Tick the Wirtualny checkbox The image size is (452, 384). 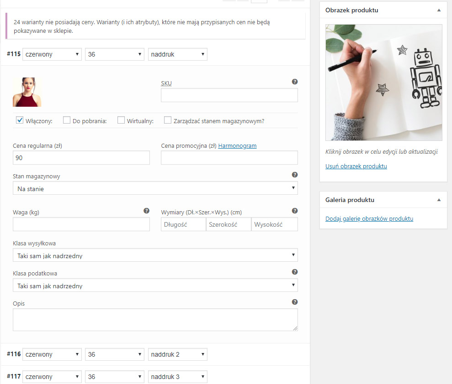point(121,120)
